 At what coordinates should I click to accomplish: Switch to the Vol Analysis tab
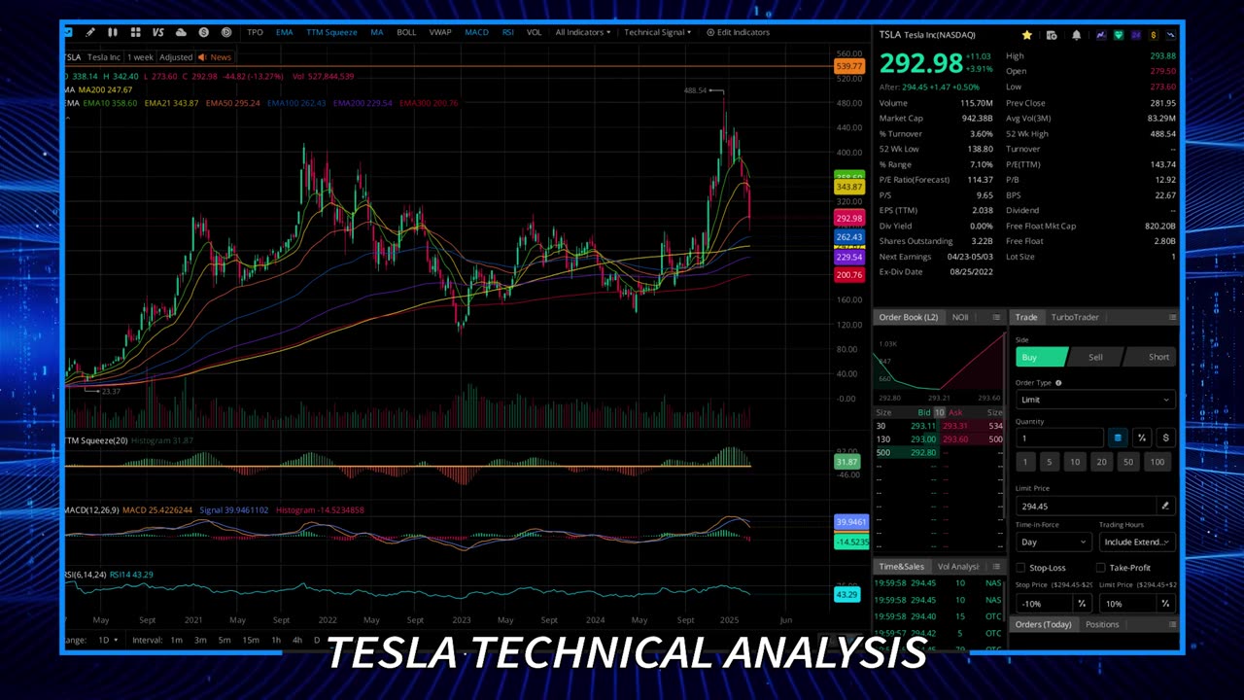(x=958, y=566)
